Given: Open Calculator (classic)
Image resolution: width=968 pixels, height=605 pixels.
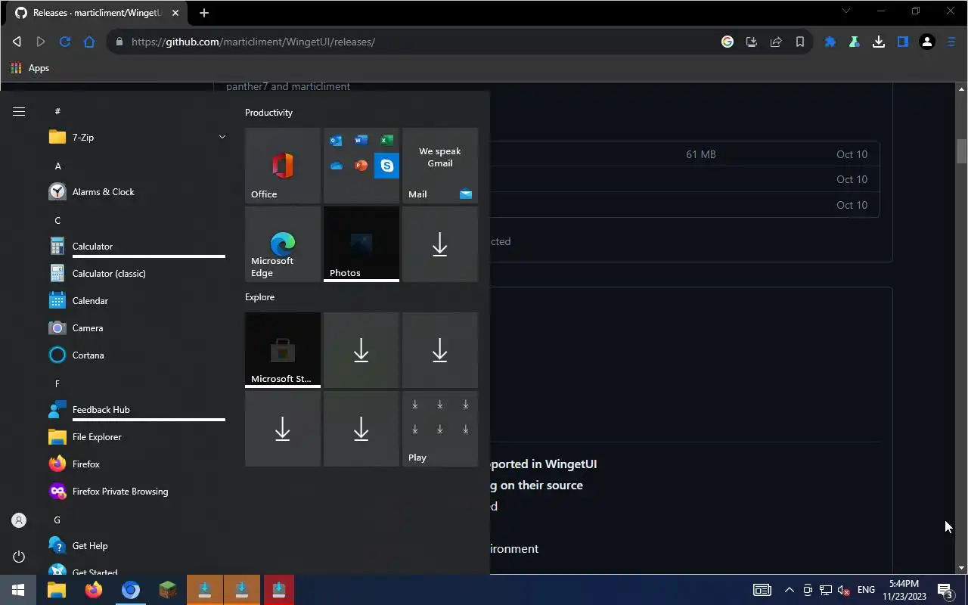Looking at the screenshot, I should pyautogui.click(x=137, y=274).
